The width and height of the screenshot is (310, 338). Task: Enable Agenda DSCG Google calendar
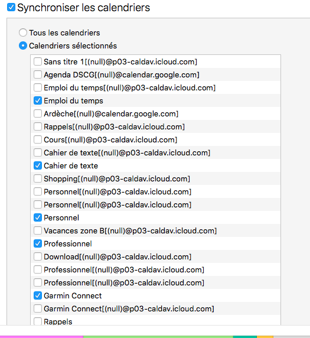pos(38,75)
